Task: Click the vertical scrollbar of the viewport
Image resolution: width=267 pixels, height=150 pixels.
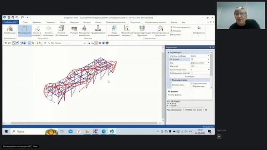Action: pos(163,85)
